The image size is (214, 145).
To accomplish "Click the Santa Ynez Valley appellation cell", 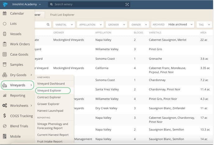I will tap(107, 89).
